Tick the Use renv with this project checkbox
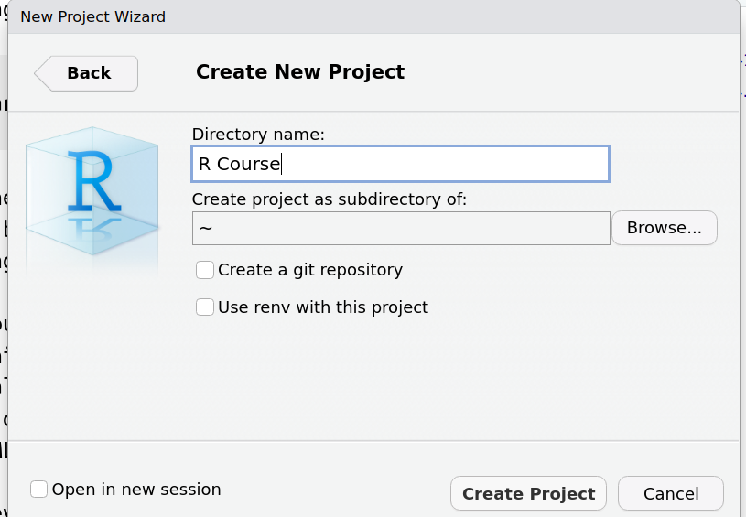Viewport: 746px width, 517px height. pos(205,307)
